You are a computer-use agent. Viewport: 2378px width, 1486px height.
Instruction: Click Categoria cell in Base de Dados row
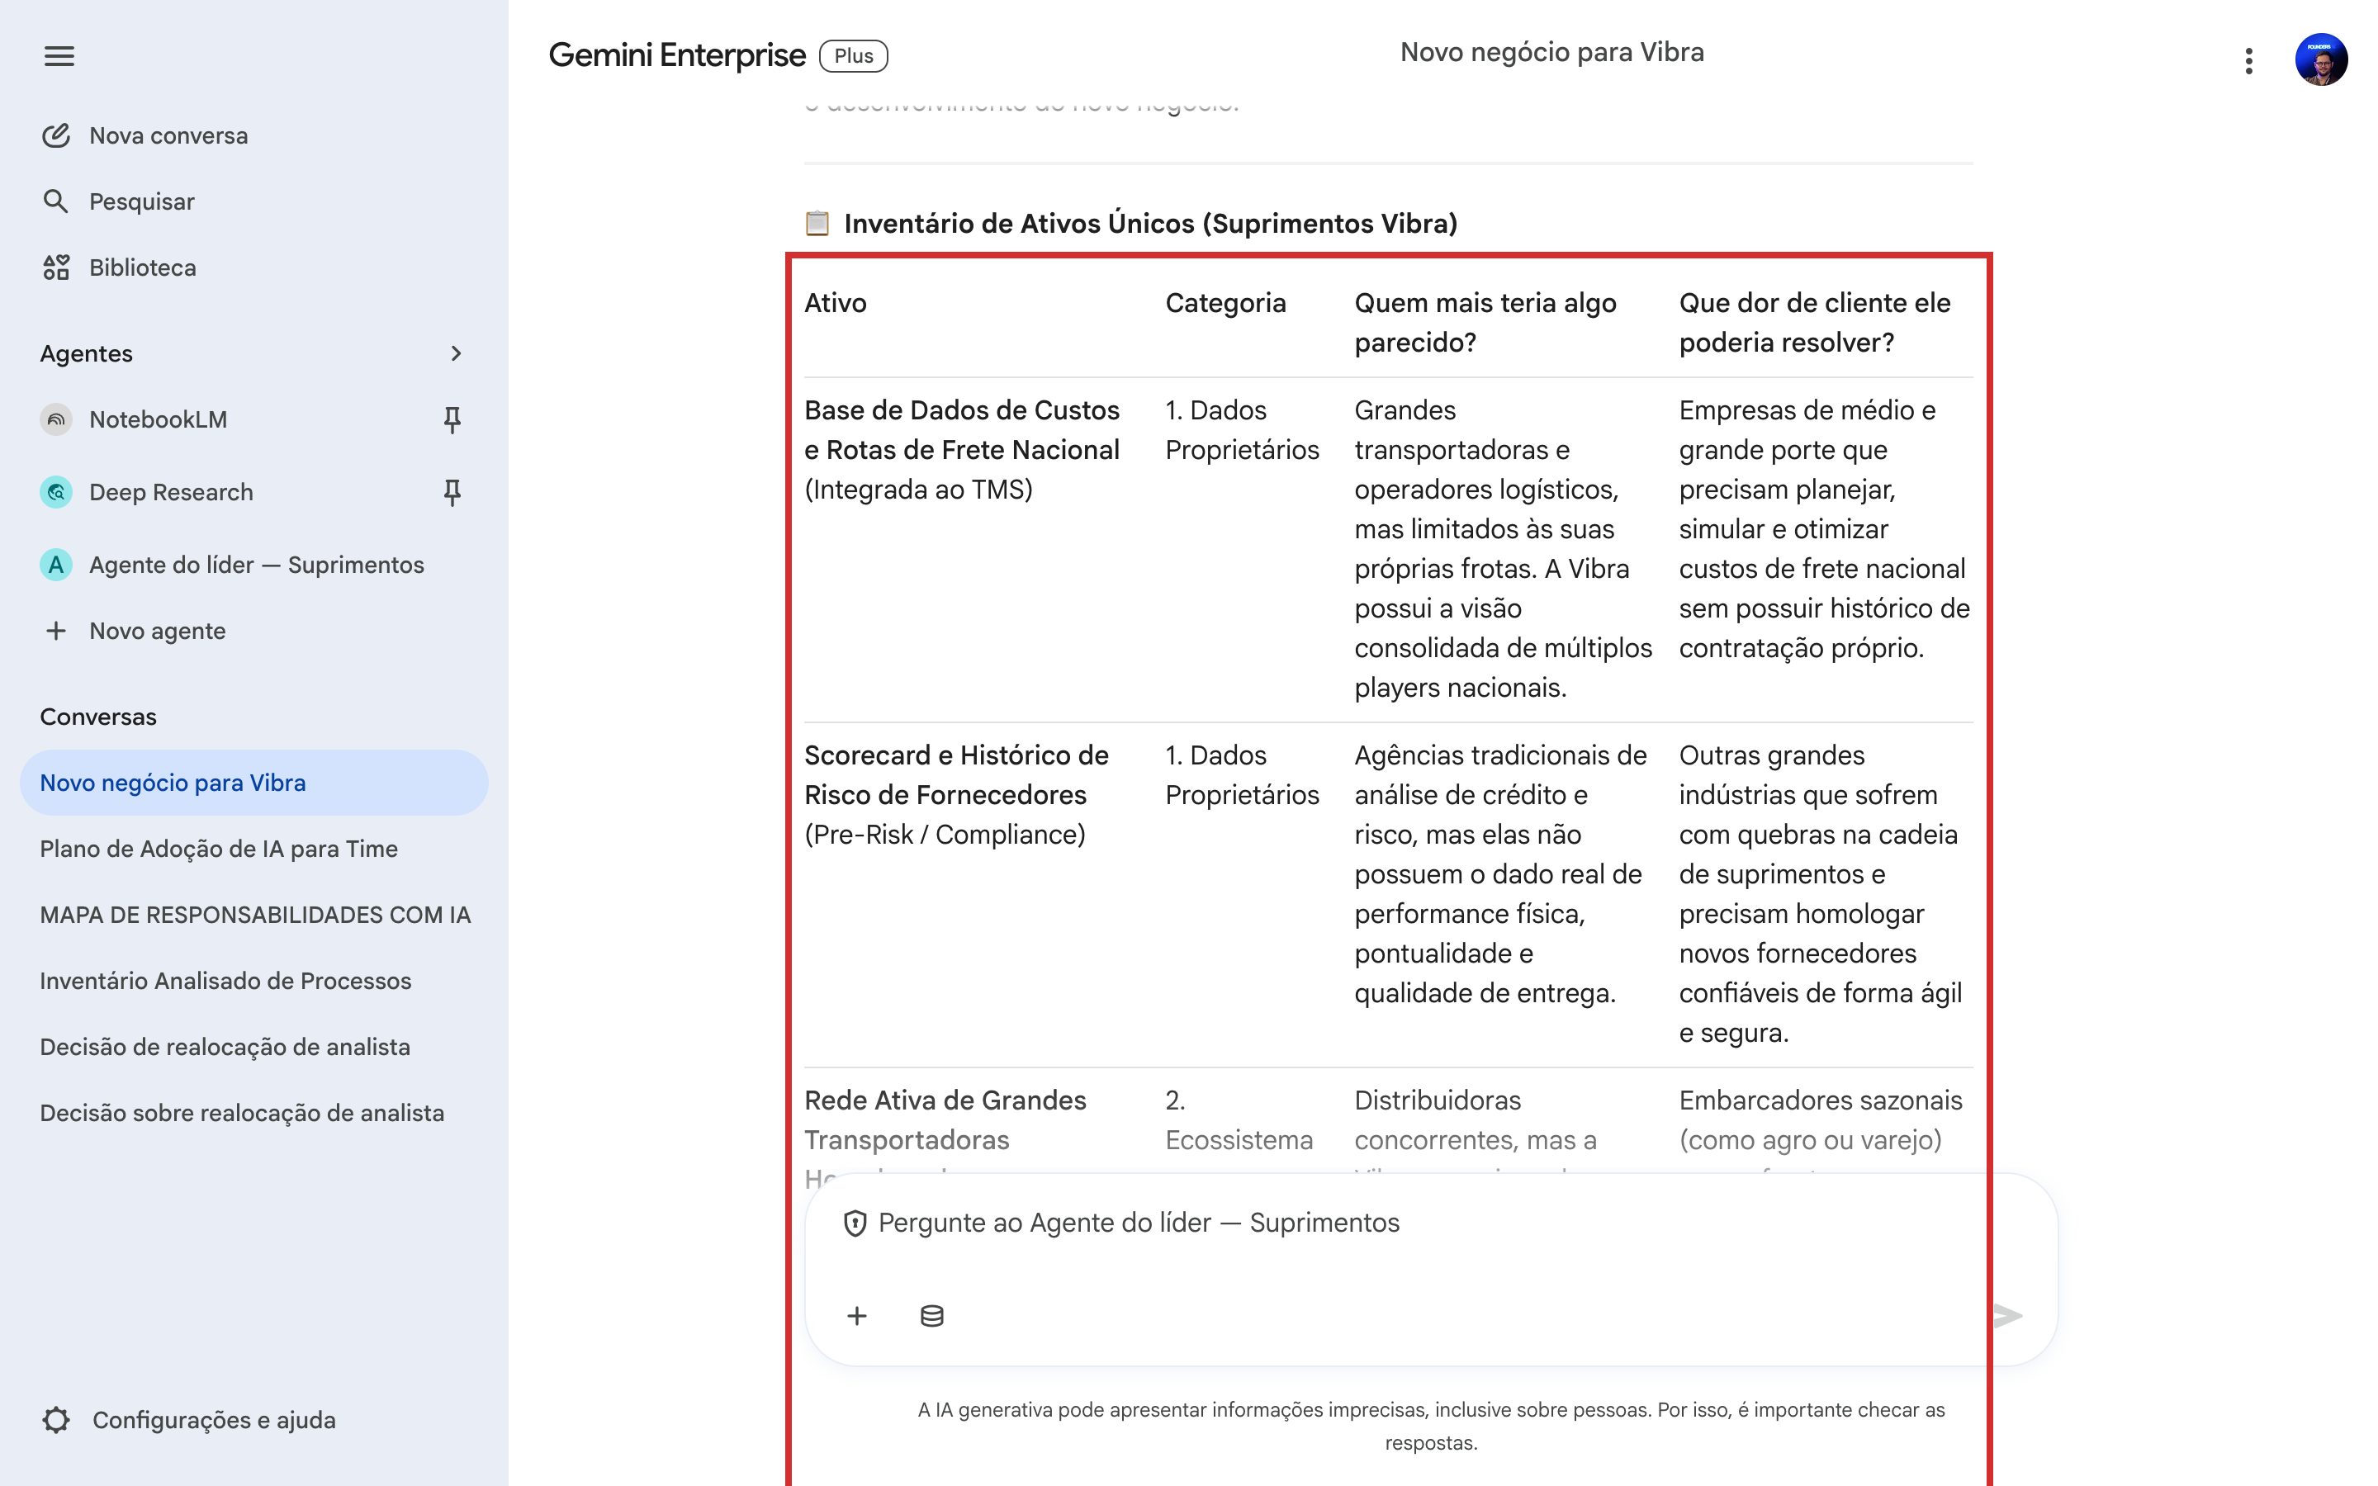1242,430
